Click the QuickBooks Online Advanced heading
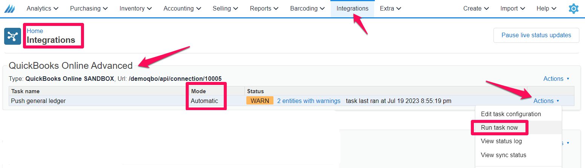The image size is (585, 168). [x=70, y=65]
